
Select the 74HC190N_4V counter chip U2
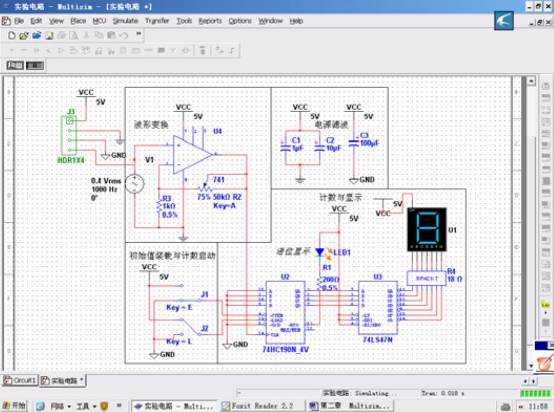tap(285, 312)
